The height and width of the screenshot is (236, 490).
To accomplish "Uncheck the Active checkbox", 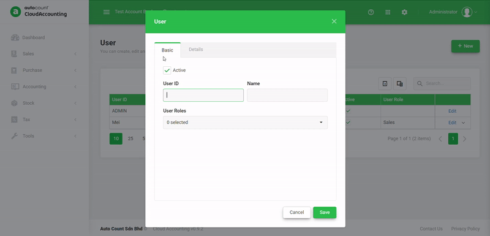I will click(x=167, y=70).
